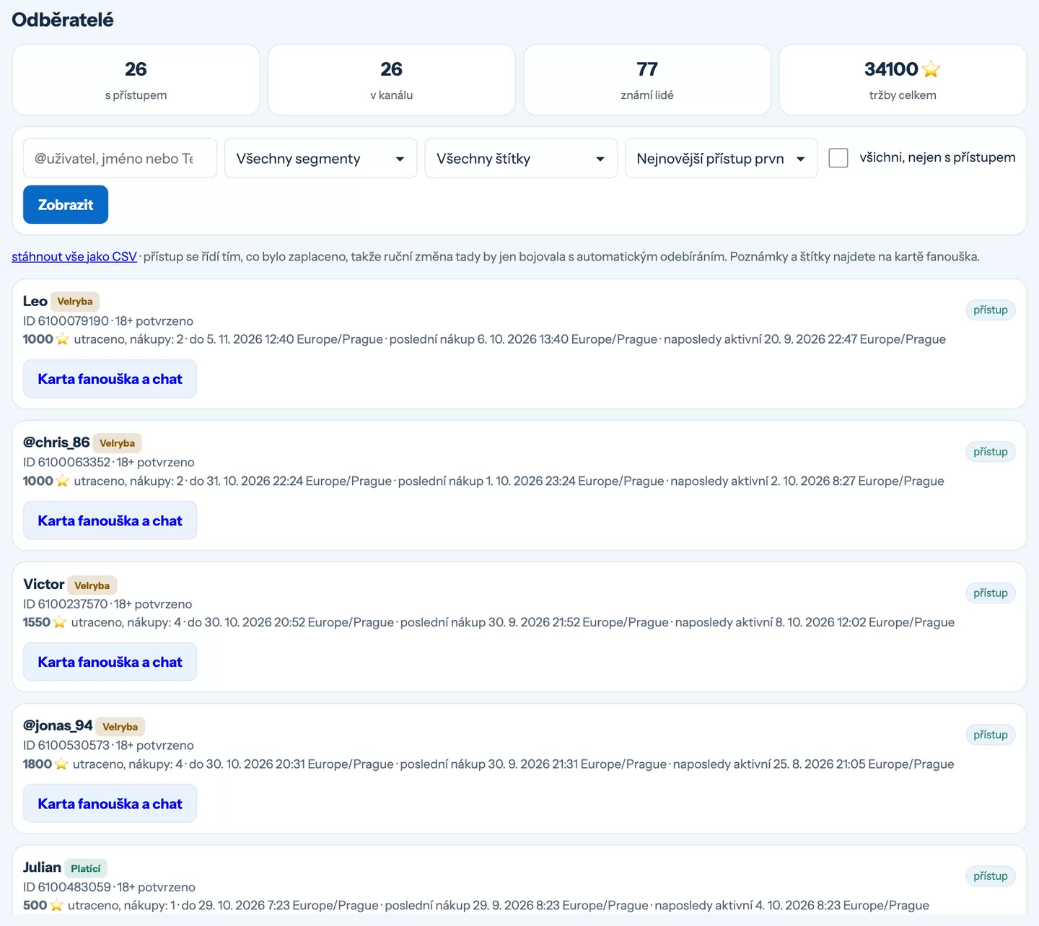The image size is (1039, 926).
Task: Click 'ID 6100237570' on Victor's card
Action: point(65,604)
